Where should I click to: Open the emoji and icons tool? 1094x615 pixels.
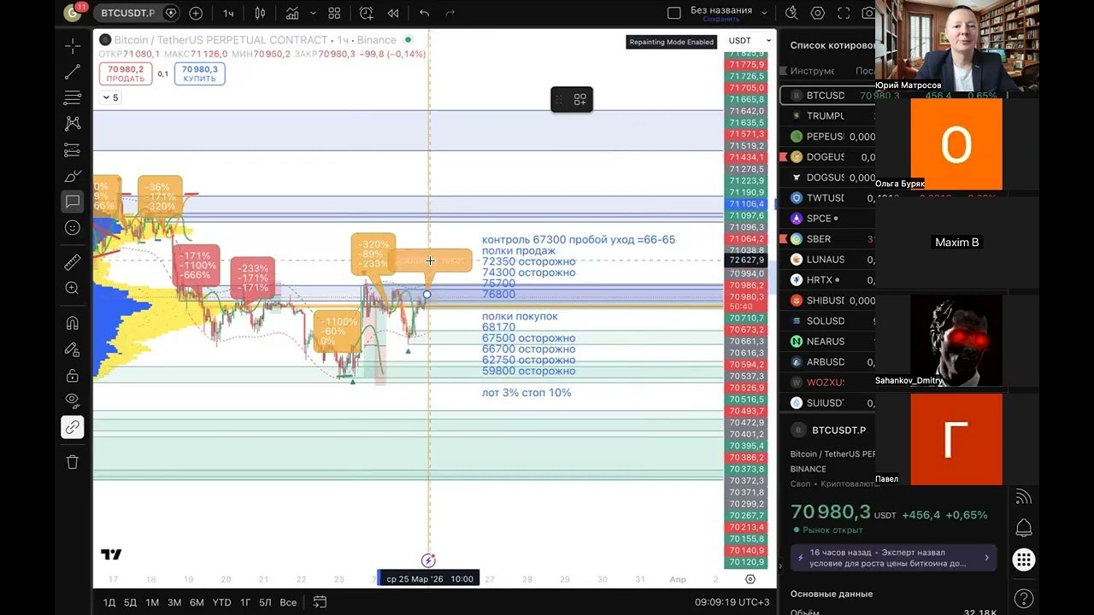[x=73, y=228]
